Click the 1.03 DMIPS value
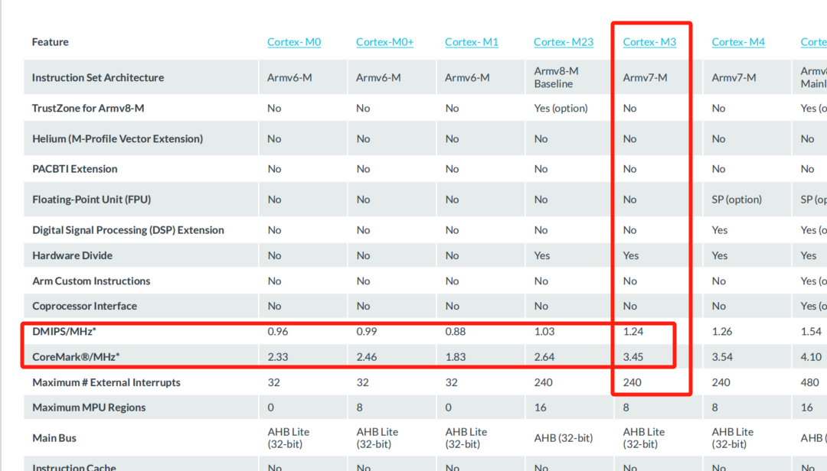 (544, 331)
